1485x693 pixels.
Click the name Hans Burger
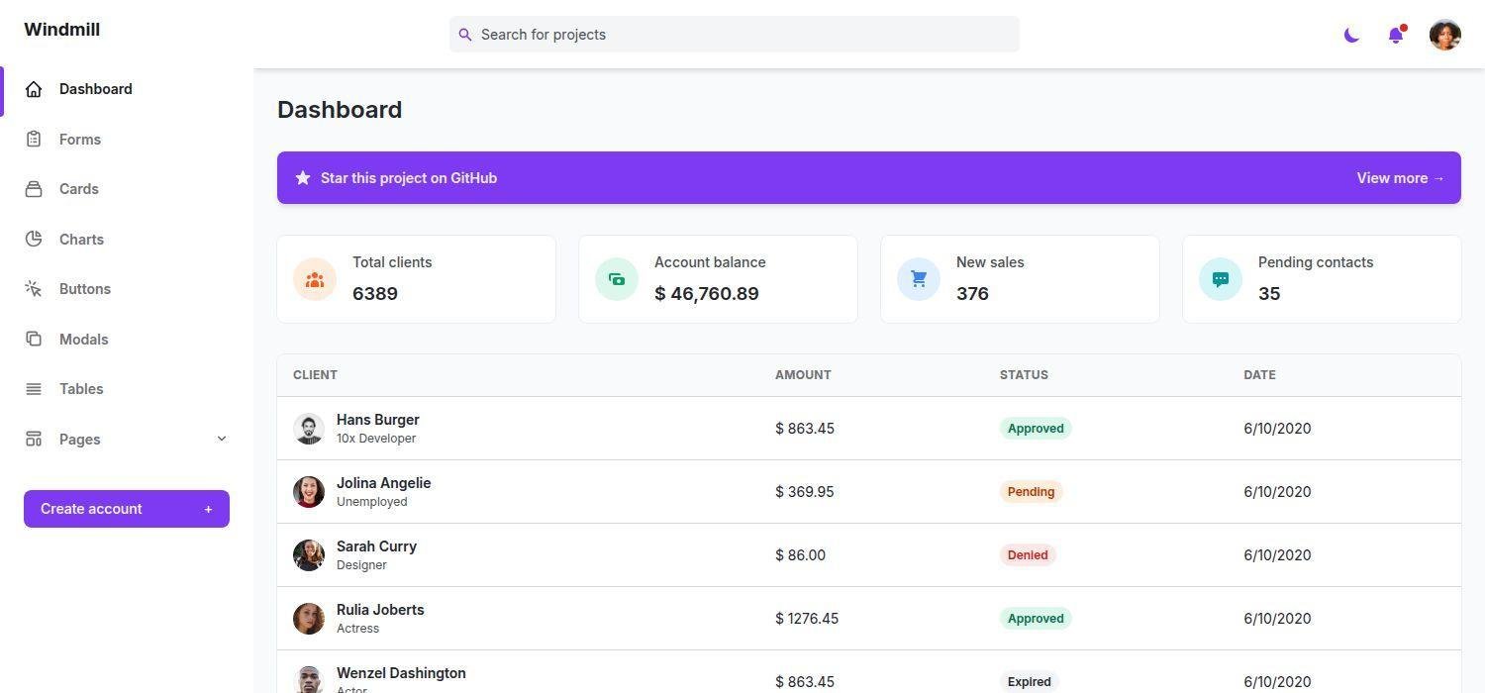(378, 420)
